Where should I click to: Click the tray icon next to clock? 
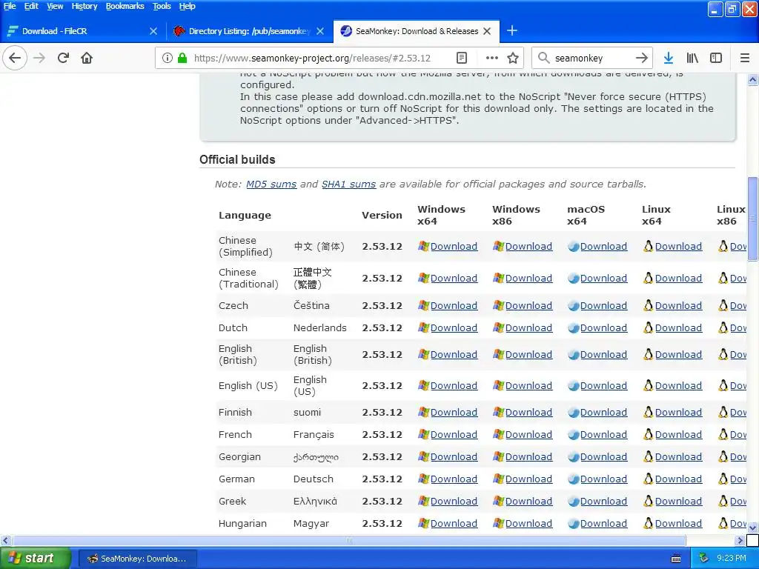[x=703, y=559]
